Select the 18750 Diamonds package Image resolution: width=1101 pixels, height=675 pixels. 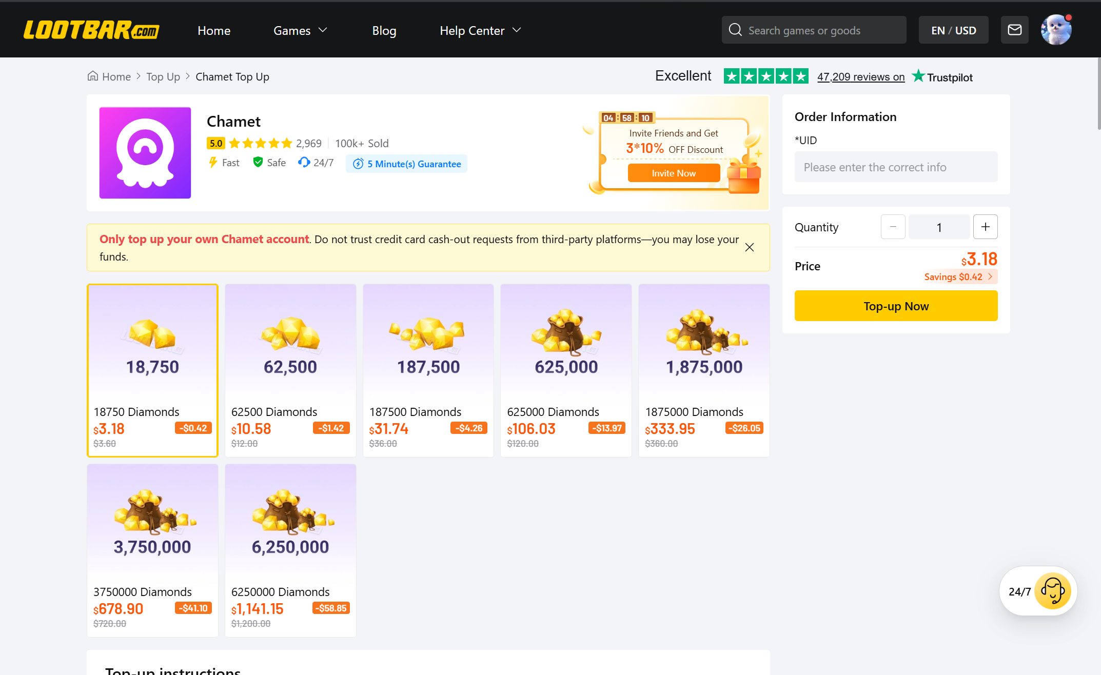152,370
